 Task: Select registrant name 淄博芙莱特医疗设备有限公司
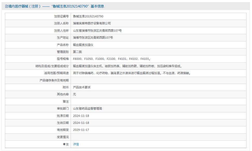tap(92, 23)
